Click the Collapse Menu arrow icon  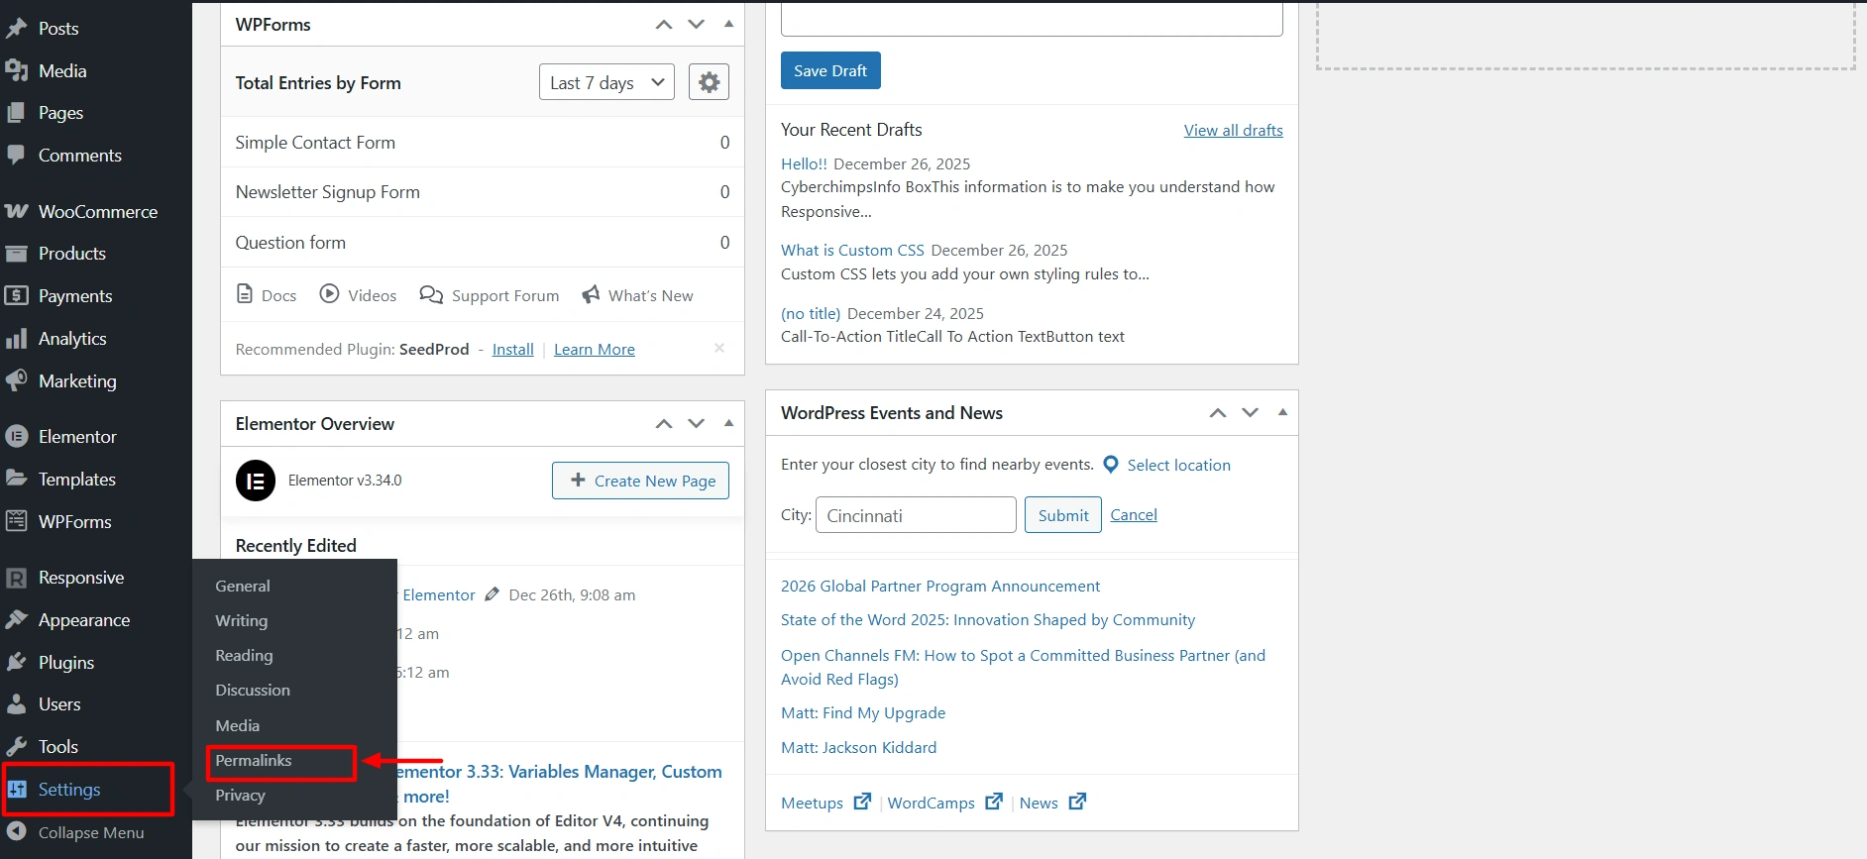pos(17,832)
